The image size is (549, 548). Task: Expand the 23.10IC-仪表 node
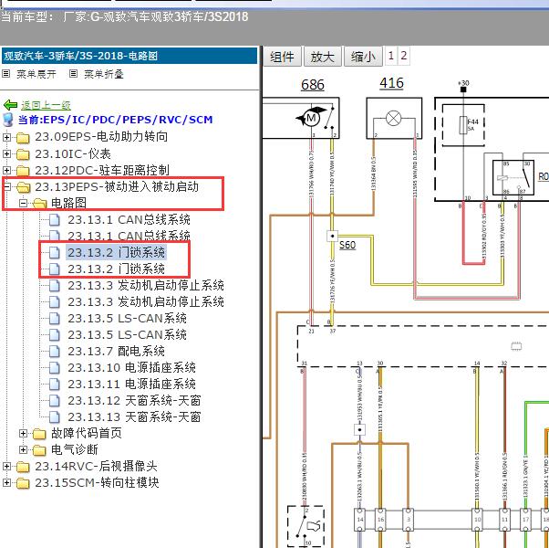click(6, 154)
